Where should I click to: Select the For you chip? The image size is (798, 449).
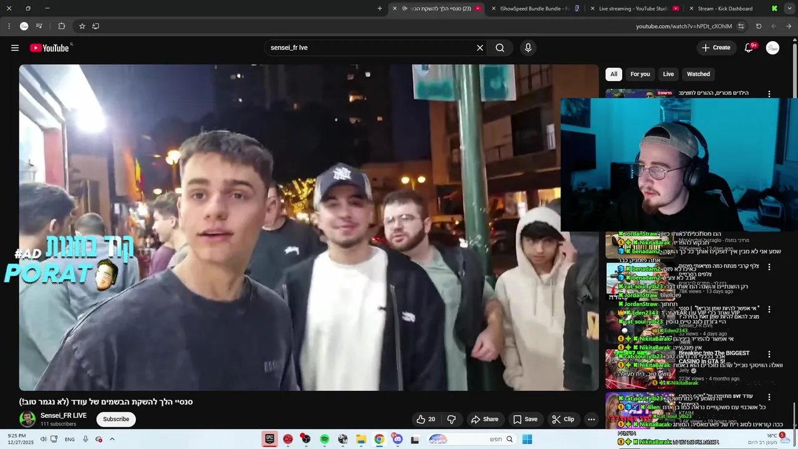(x=640, y=74)
